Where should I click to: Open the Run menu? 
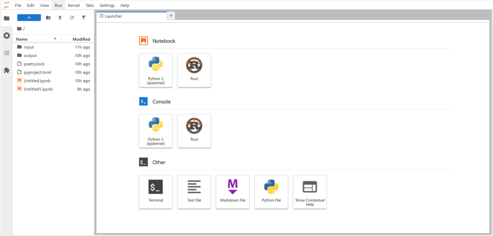coord(58,5)
